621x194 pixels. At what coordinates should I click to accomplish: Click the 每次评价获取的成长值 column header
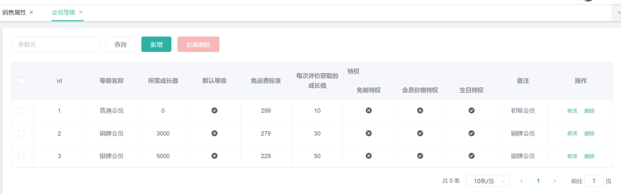[317, 81]
